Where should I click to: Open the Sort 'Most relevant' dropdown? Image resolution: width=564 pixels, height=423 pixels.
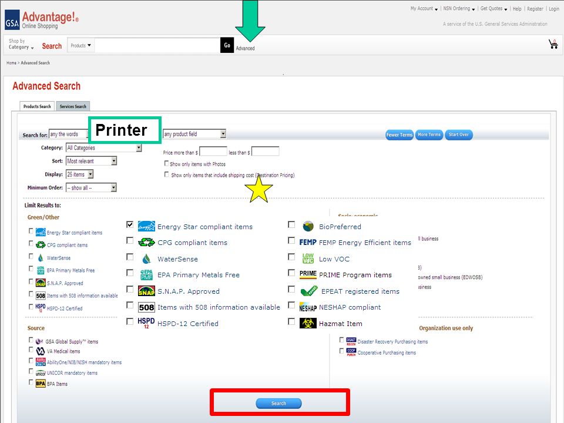[x=92, y=161]
